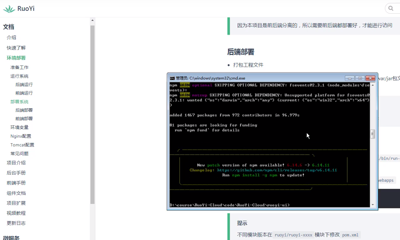Go to Tomcat配置 section
Image resolution: width=400 pixels, height=240 pixels.
(22, 145)
